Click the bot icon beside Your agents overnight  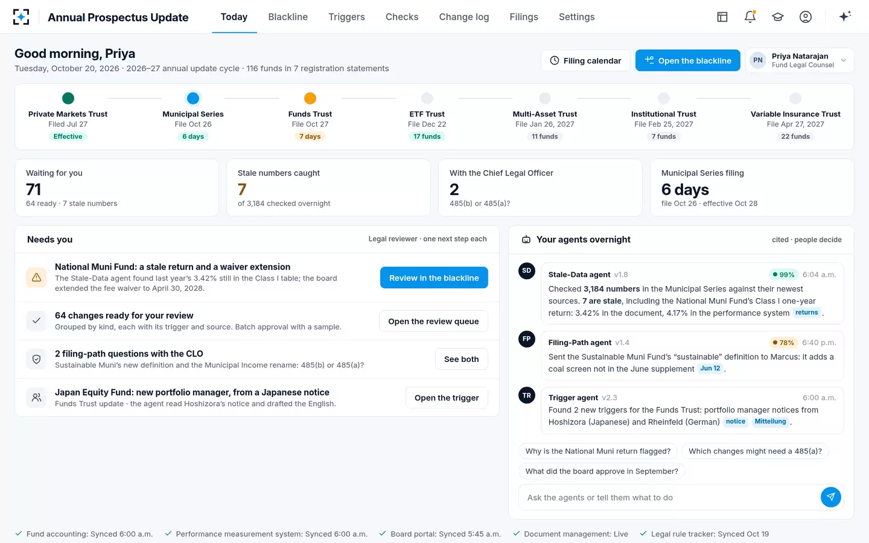(x=526, y=240)
